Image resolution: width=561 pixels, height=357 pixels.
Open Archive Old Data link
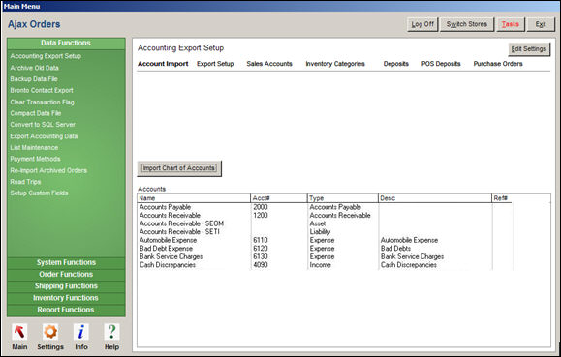pyautogui.click(x=34, y=68)
